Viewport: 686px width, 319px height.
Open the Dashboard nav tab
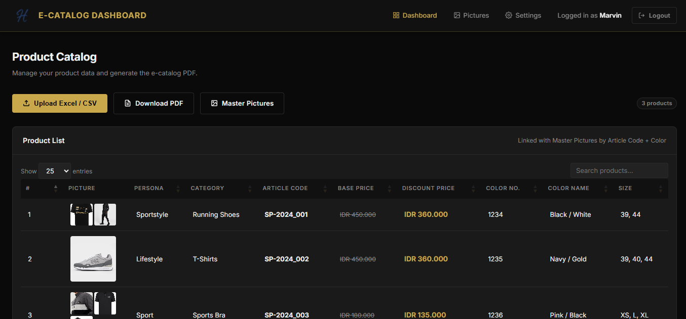click(415, 16)
